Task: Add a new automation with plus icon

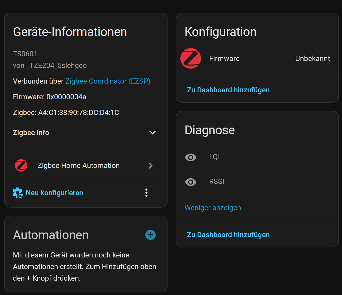Action: pyautogui.click(x=151, y=235)
